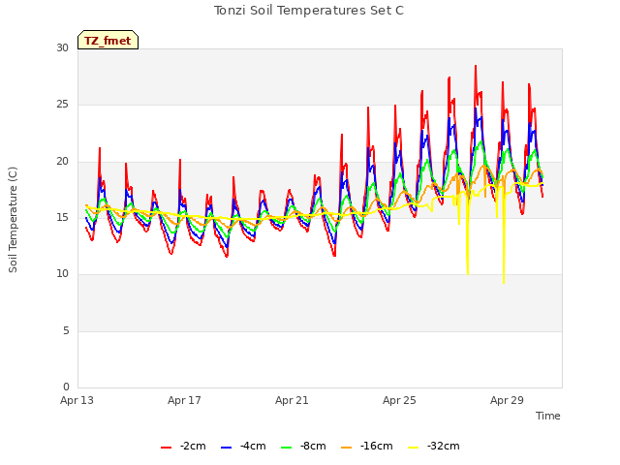Viewport: 620px width, 465px height.
Task: Click the green -8cm legend swatch
Action: point(287,448)
